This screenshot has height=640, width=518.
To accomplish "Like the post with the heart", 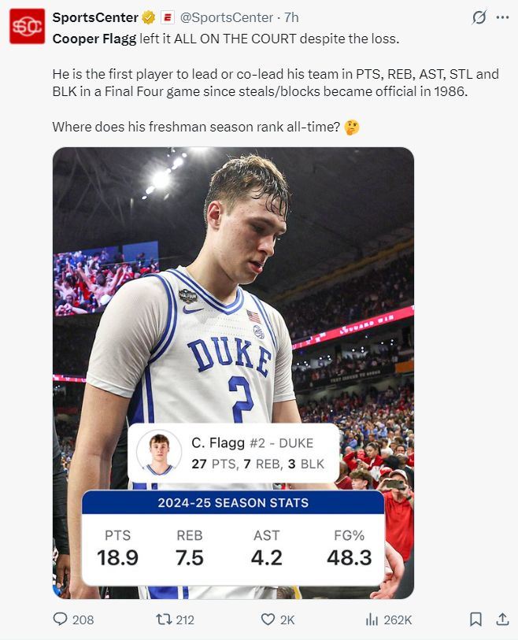I will (268, 620).
